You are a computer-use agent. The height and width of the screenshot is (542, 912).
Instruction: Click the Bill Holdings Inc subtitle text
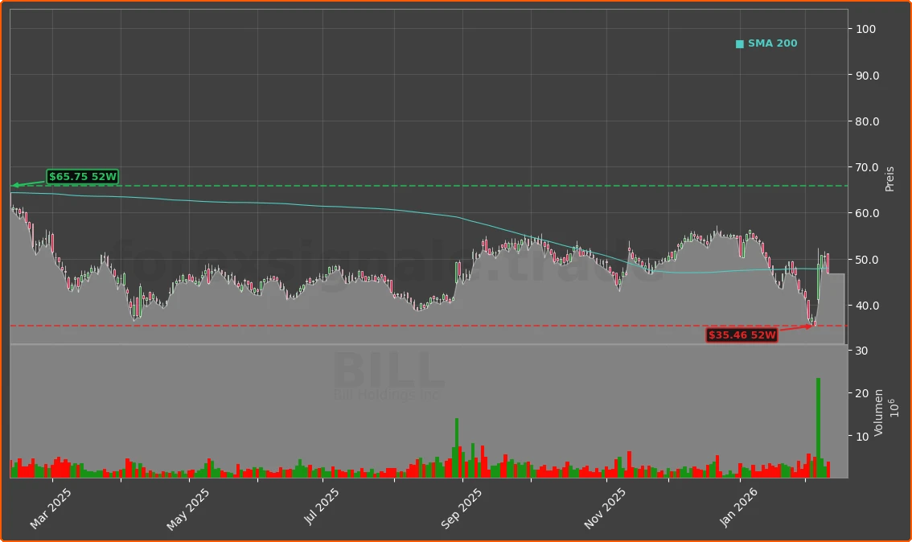(x=387, y=395)
